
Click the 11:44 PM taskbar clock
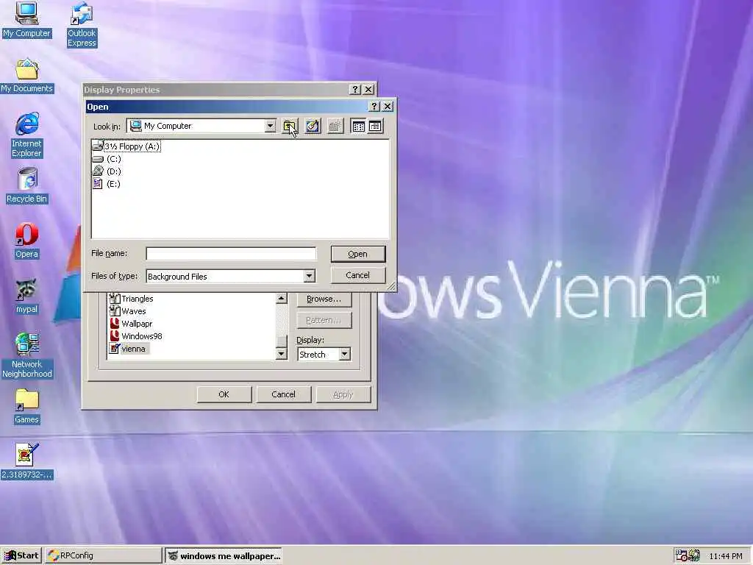pos(726,556)
